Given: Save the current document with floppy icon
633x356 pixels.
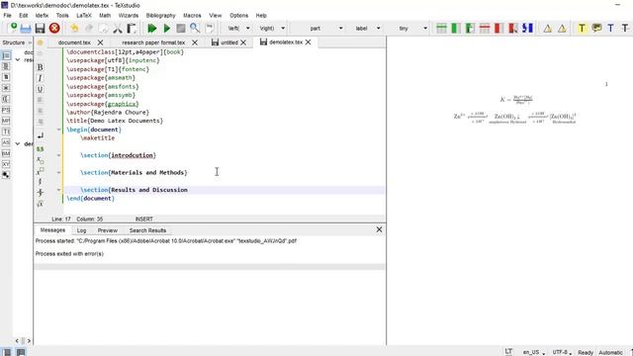Looking at the screenshot, I should coord(40,29).
